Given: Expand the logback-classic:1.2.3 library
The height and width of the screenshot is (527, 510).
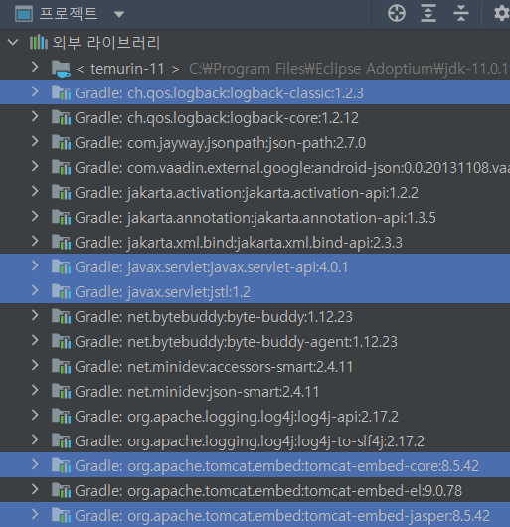Looking at the screenshot, I should [35, 92].
